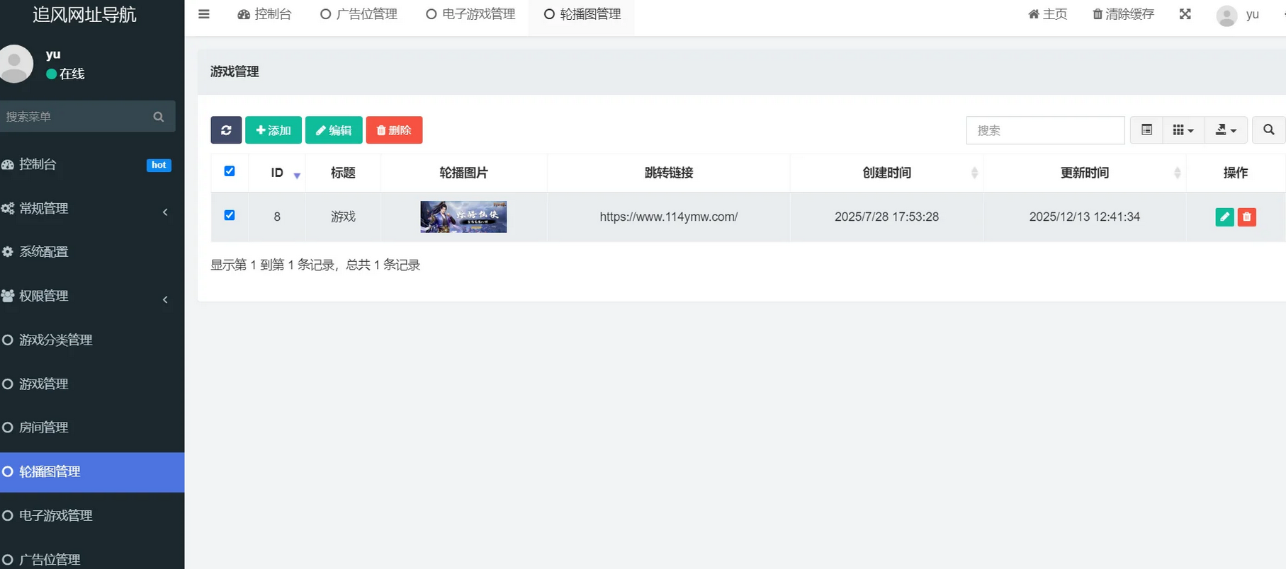Image resolution: width=1286 pixels, height=569 pixels.
Task: Select the 轮播图管理 top tab
Action: (x=582, y=14)
